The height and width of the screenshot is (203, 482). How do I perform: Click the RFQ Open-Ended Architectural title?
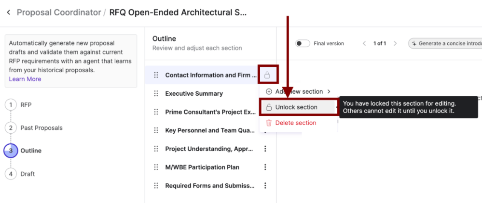click(178, 13)
